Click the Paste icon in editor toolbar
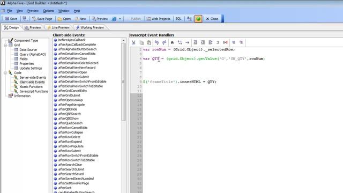This screenshot has width=343, height=193. 149,42
